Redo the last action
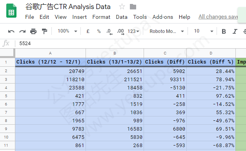 (x=22, y=31)
